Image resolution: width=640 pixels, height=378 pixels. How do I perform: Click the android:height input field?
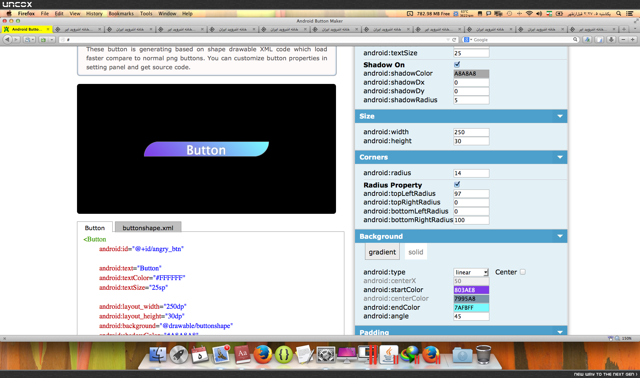tap(471, 141)
